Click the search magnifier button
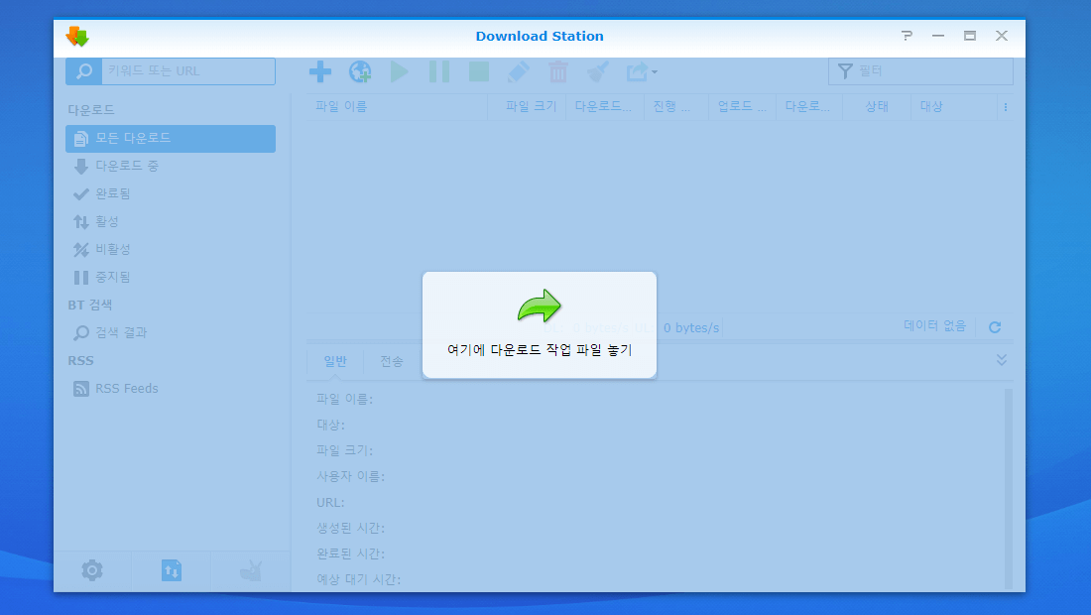Image resolution: width=1091 pixels, height=615 pixels. (83, 71)
